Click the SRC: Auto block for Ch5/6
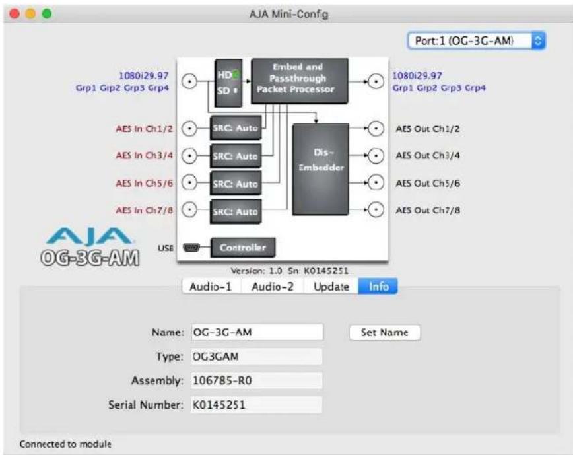Viewport: 573px width, 455px height. tap(236, 184)
